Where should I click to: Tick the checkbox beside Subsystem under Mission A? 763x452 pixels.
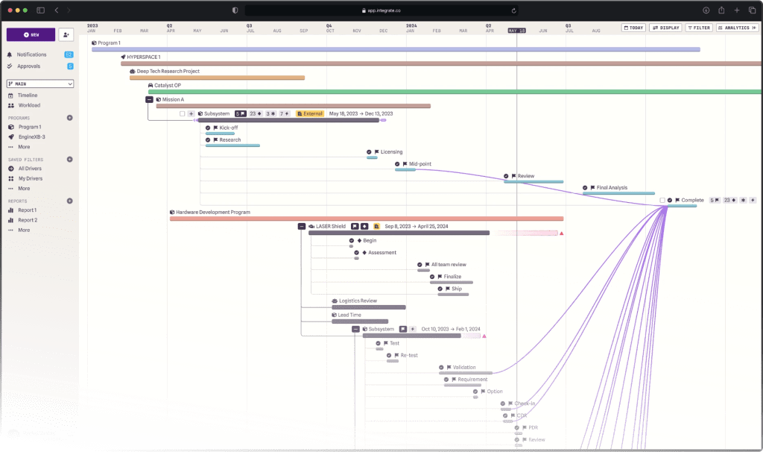[x=183, y=114]
